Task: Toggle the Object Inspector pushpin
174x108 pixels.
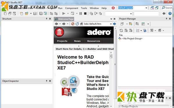Action: 47,81
